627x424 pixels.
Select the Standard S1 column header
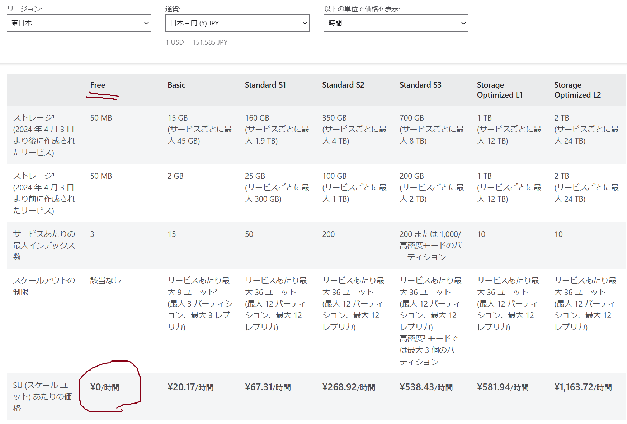coord(265,85)
